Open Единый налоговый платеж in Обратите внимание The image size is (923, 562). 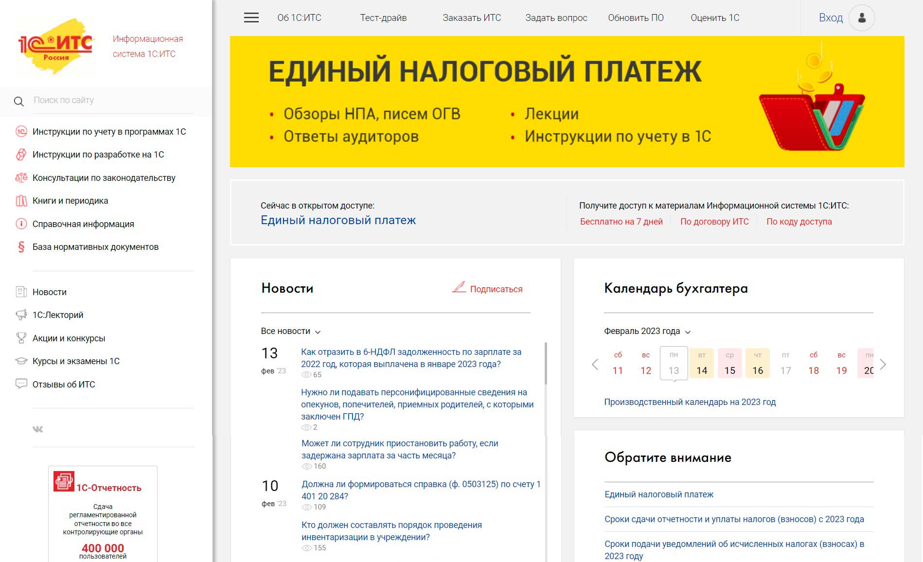[659, 494]
